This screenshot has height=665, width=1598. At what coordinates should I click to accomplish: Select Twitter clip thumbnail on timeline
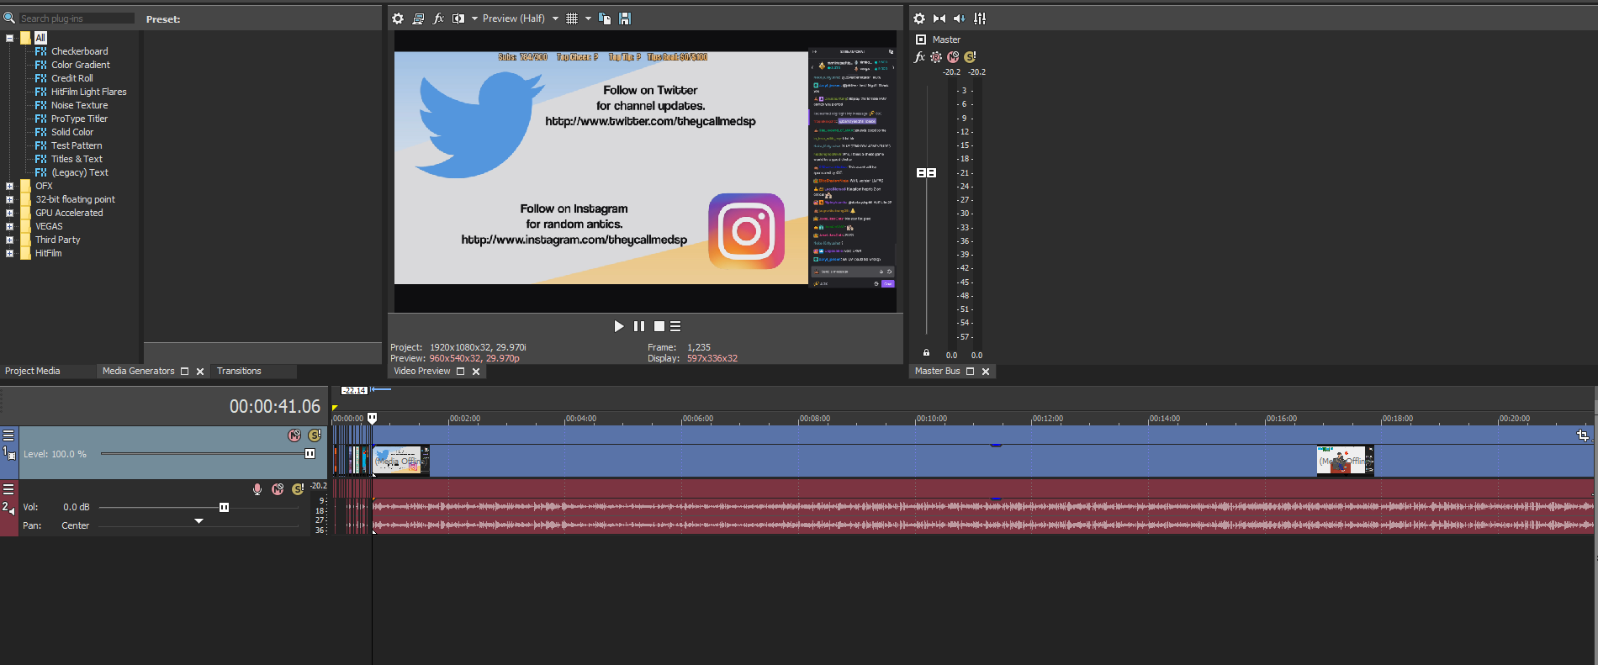401,461
